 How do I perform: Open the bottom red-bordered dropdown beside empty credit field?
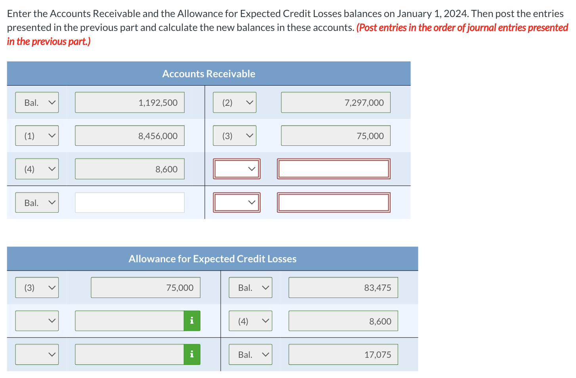(237, 202)
